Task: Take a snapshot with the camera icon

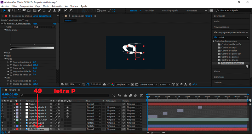Action: pyautogui.click(x=104, y=84)
